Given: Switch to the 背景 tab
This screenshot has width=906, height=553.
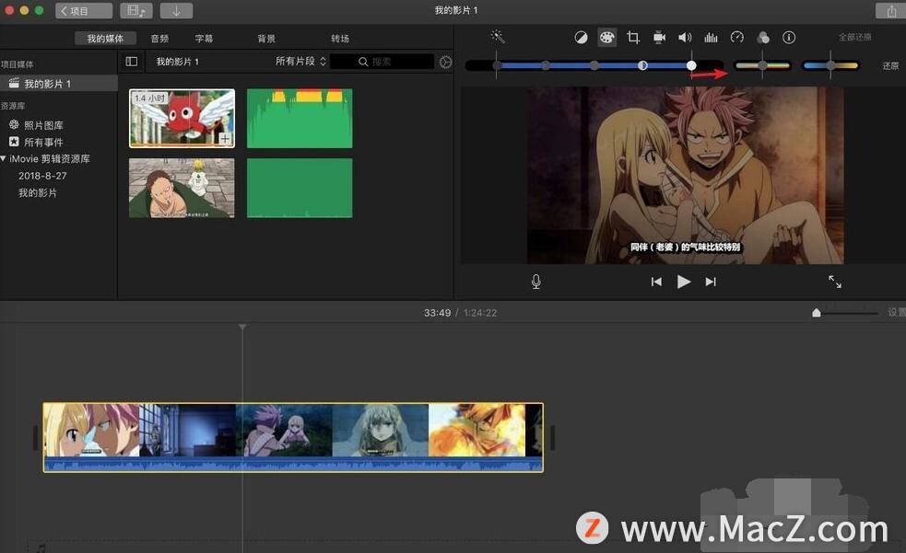Looking at the screenshot, I should (x=266, y=39).
